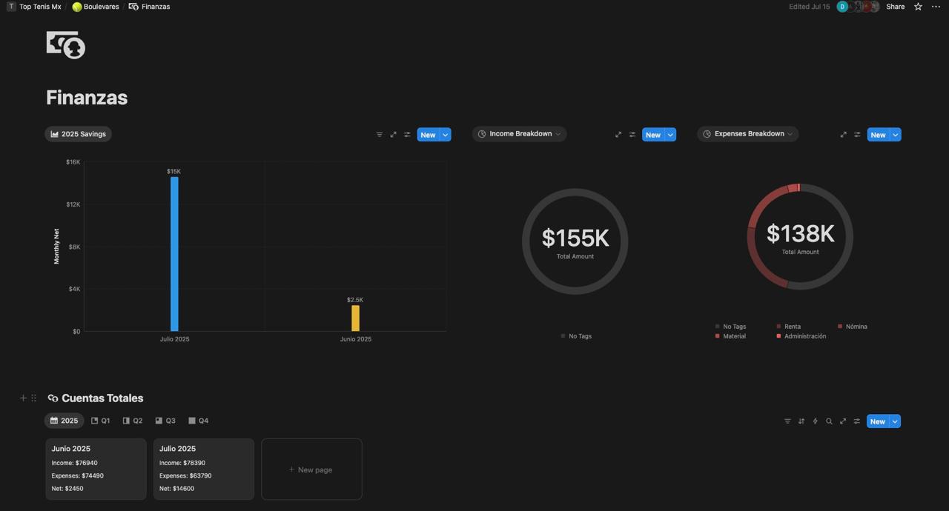Open filter for 2025 Savings chart
The width and height of the screenshot is (949, 511).
380,135
